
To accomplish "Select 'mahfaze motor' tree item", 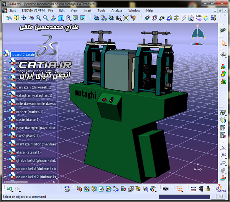I will [36, 144].
